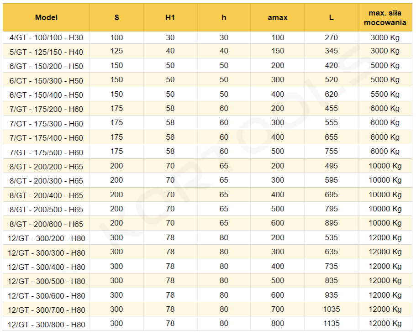Click the amax value 800 cell

[x=278, y=324]
